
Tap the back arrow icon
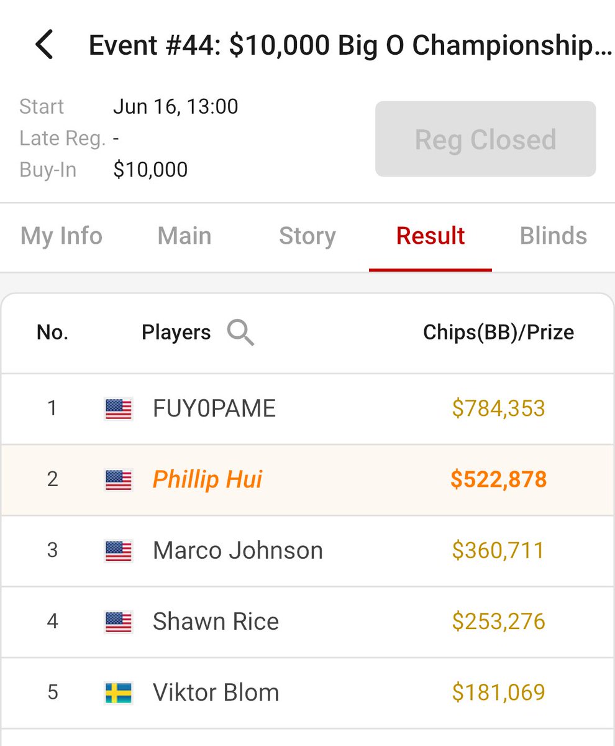coord(44,45)
